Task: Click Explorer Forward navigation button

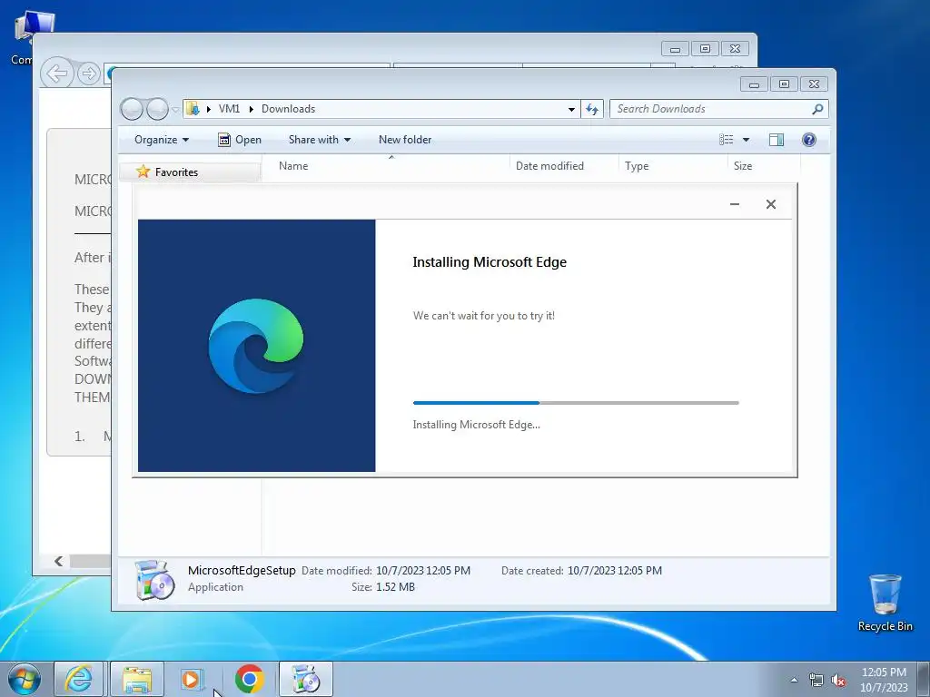Action: (157, 109)
